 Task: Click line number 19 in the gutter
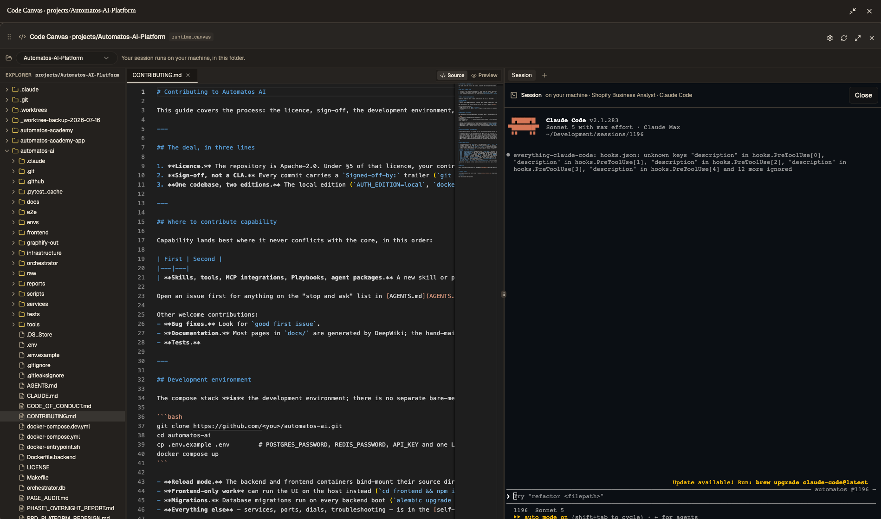141,259
